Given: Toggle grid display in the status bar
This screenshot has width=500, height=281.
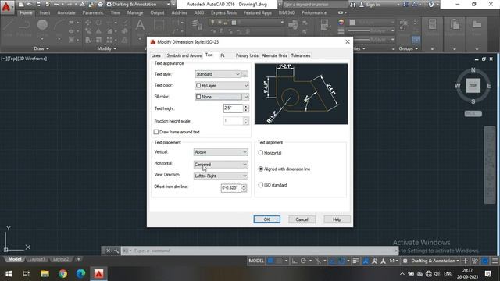Looking at the screenshot, I should (270, 261).
